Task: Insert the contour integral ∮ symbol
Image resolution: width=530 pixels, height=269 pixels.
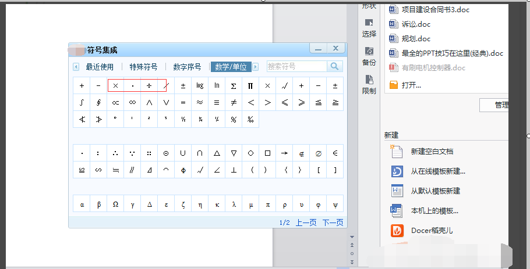Action: click(x=98, y=102)
